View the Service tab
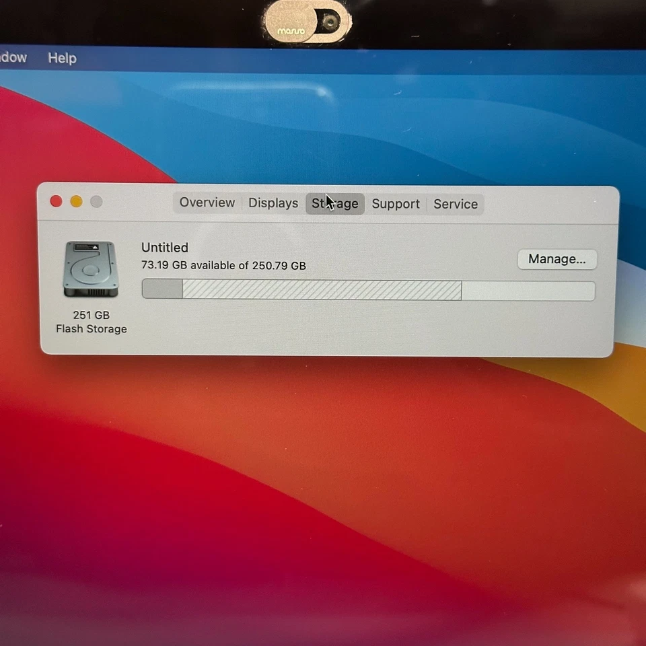Image resolution: width=646 pixels, height=646 pixels. click(456, 204)
